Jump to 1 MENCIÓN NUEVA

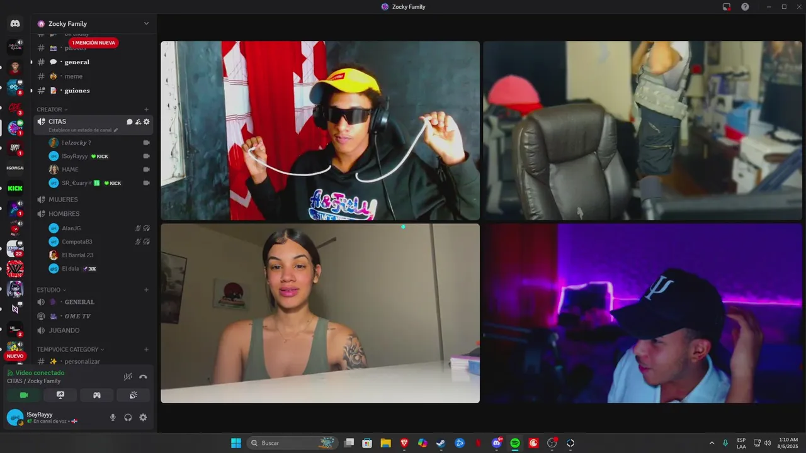[x=94, y=43]
